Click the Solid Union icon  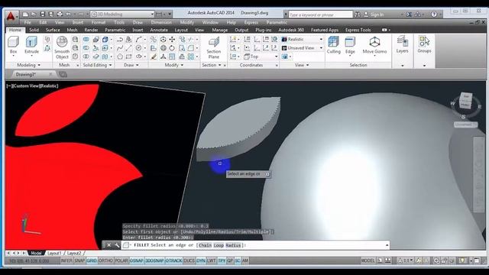pos(86,39)
